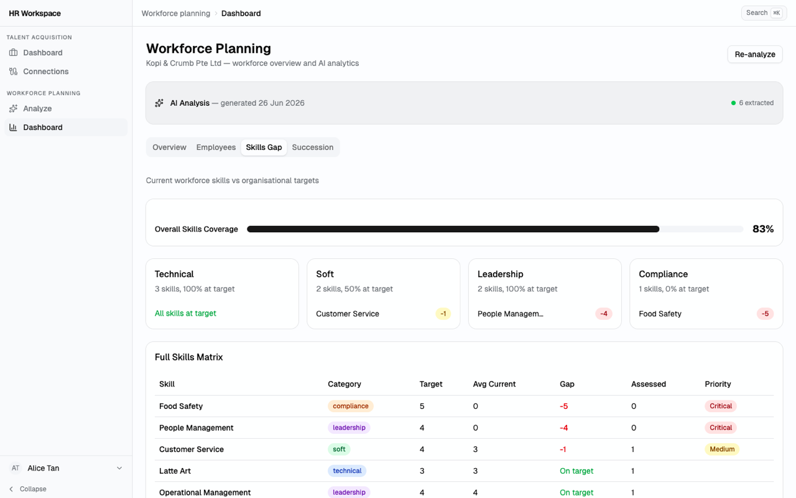Click the Critical badge for People Management
The height and width of the screenshot is (498, 796).
pos(721,428)
